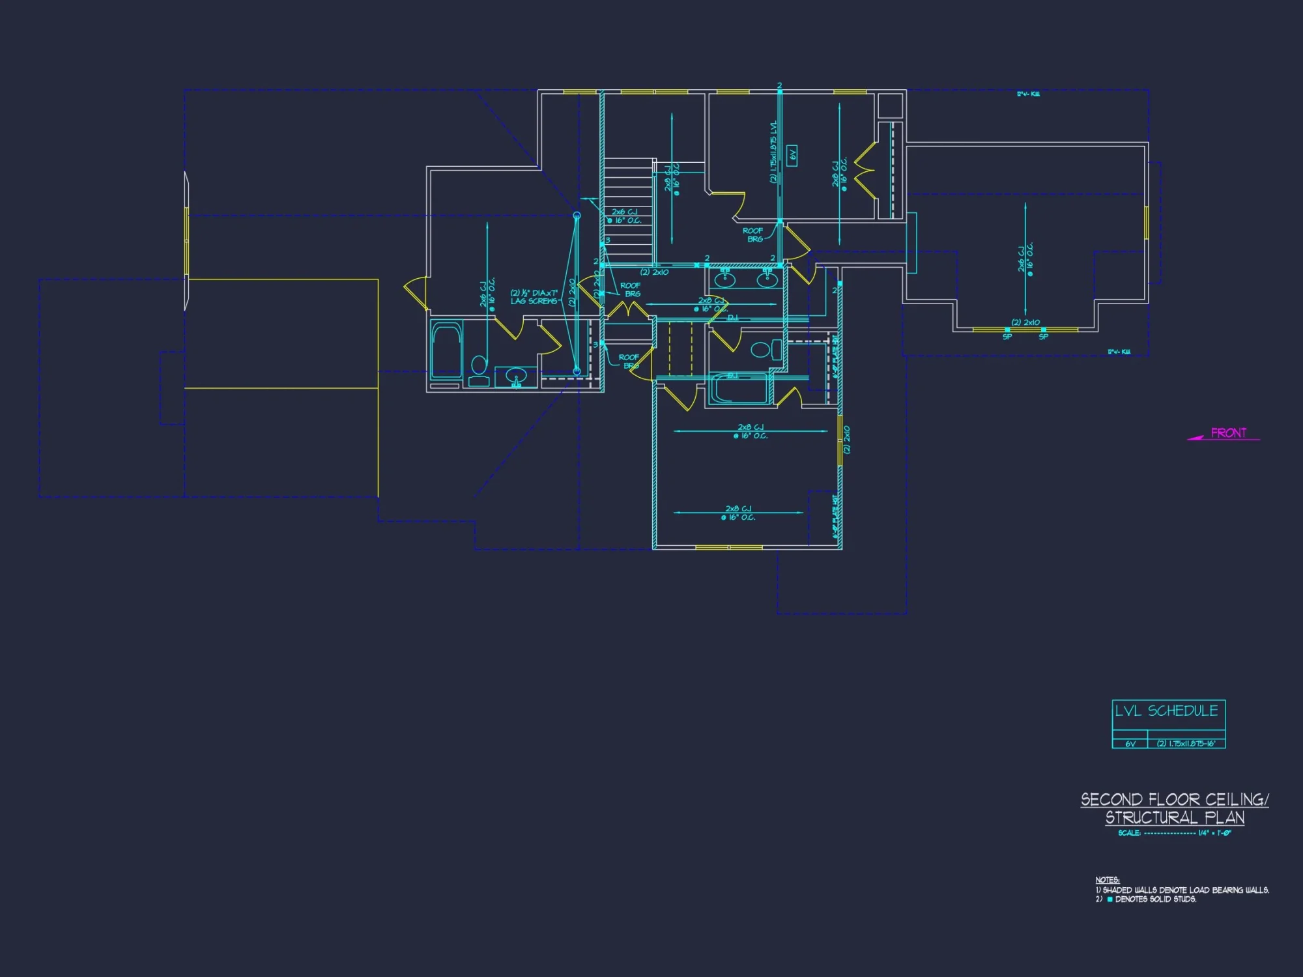1303x977 pixels.
Task: Click the cyan X marker on the upper bearing wall
Action: tap(696, 264)
